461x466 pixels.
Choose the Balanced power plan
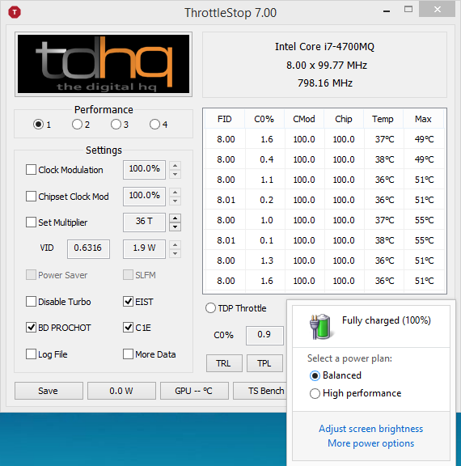click(315, 375)
